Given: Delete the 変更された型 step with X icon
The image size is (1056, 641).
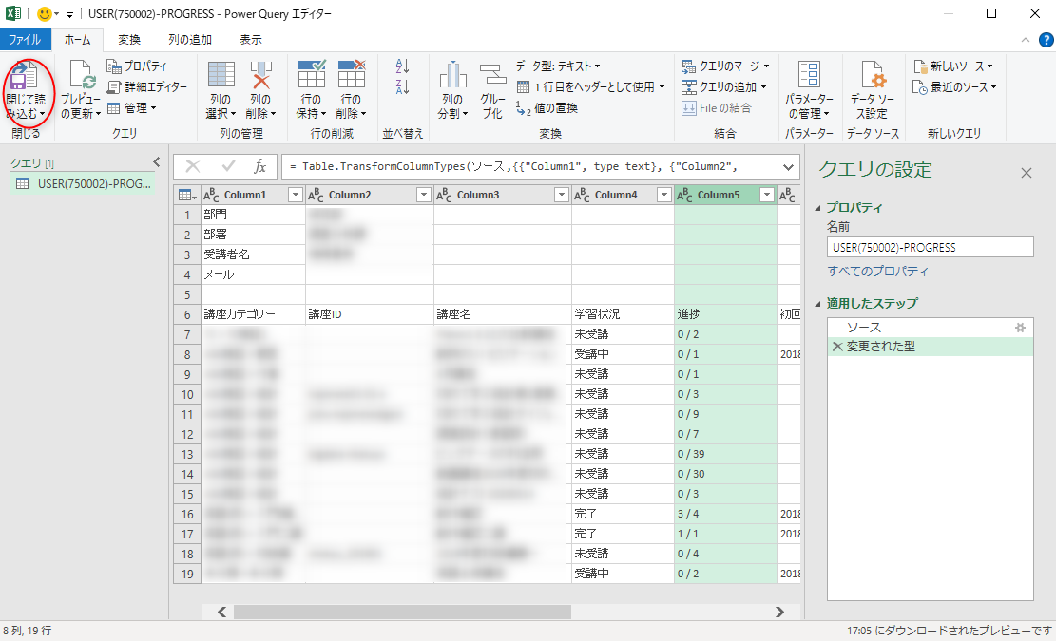Looking at the screenshot, I should 837,347.
